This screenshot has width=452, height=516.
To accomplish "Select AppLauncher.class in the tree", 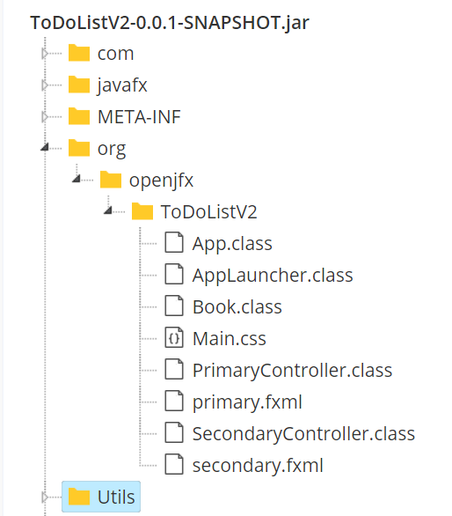I will click(x=273, y=275).
